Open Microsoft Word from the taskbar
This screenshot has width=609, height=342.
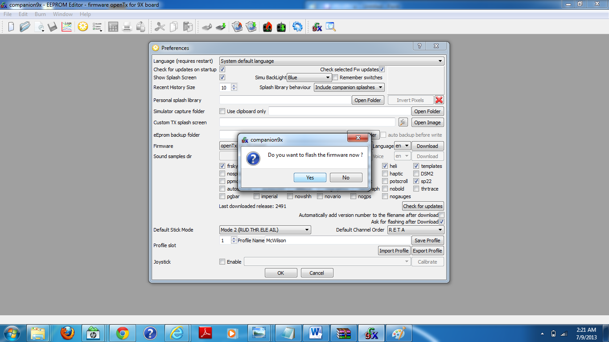point(316,333)
